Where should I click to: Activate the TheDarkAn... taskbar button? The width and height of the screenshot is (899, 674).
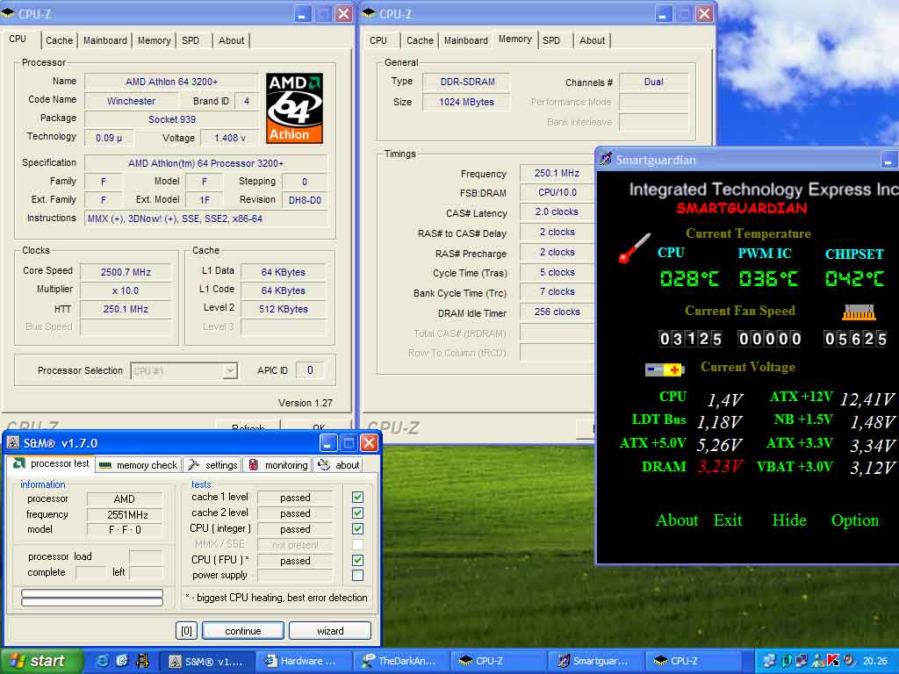399,661
